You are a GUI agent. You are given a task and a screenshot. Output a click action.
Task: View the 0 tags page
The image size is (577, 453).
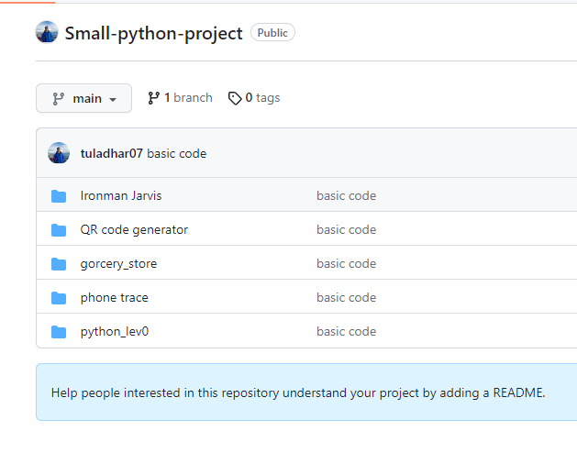click(262, 98)
